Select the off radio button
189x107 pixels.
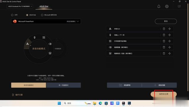[x=12, y=15]
